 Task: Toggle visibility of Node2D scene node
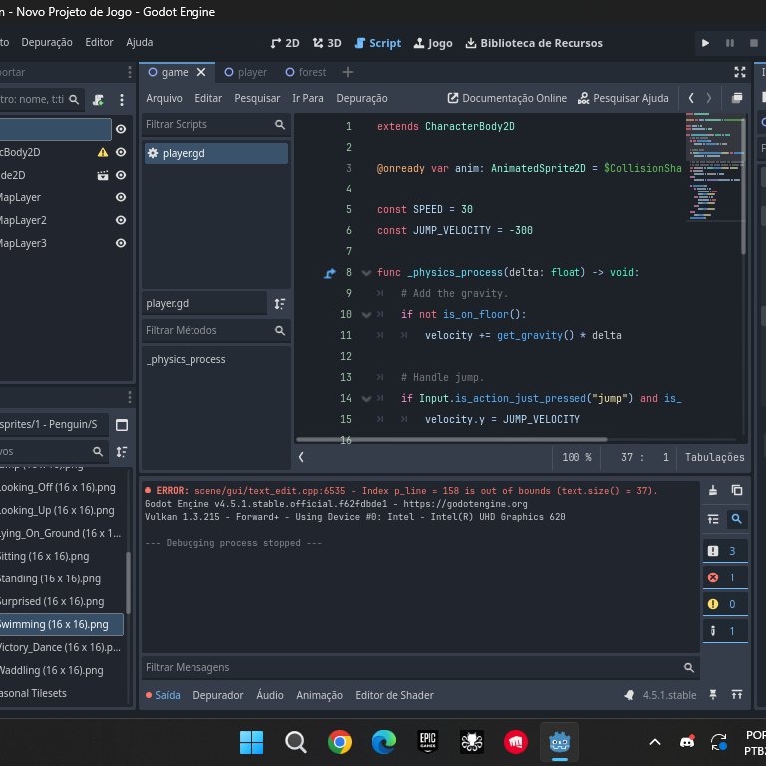point(121,175)
